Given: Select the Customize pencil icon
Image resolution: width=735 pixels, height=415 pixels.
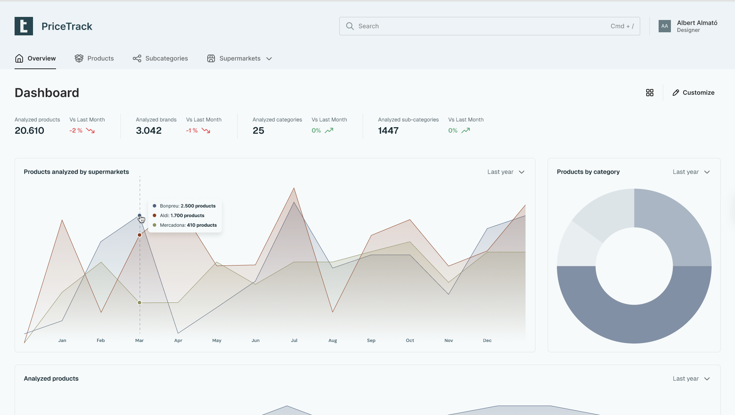Looking at the screenshot, I should tap(676, 92).
